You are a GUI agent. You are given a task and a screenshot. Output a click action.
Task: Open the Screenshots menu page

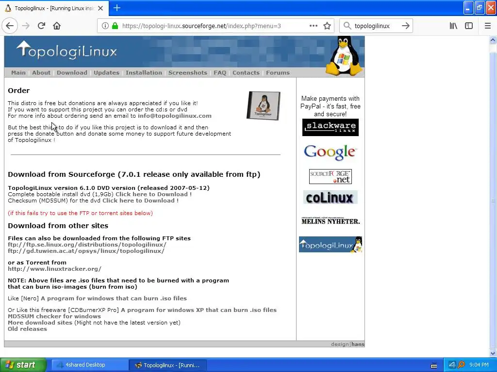pyautogui.click(x=188, y=73)
